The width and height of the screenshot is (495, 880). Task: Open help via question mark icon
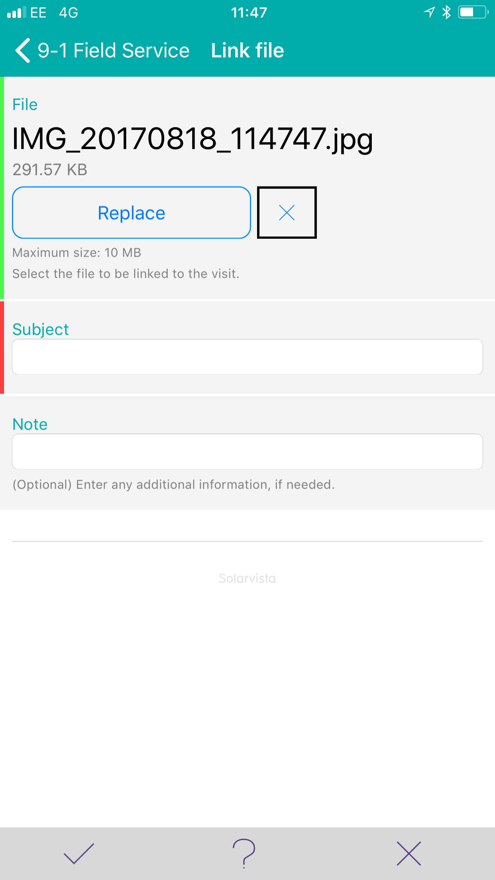[x=244, y=853]
